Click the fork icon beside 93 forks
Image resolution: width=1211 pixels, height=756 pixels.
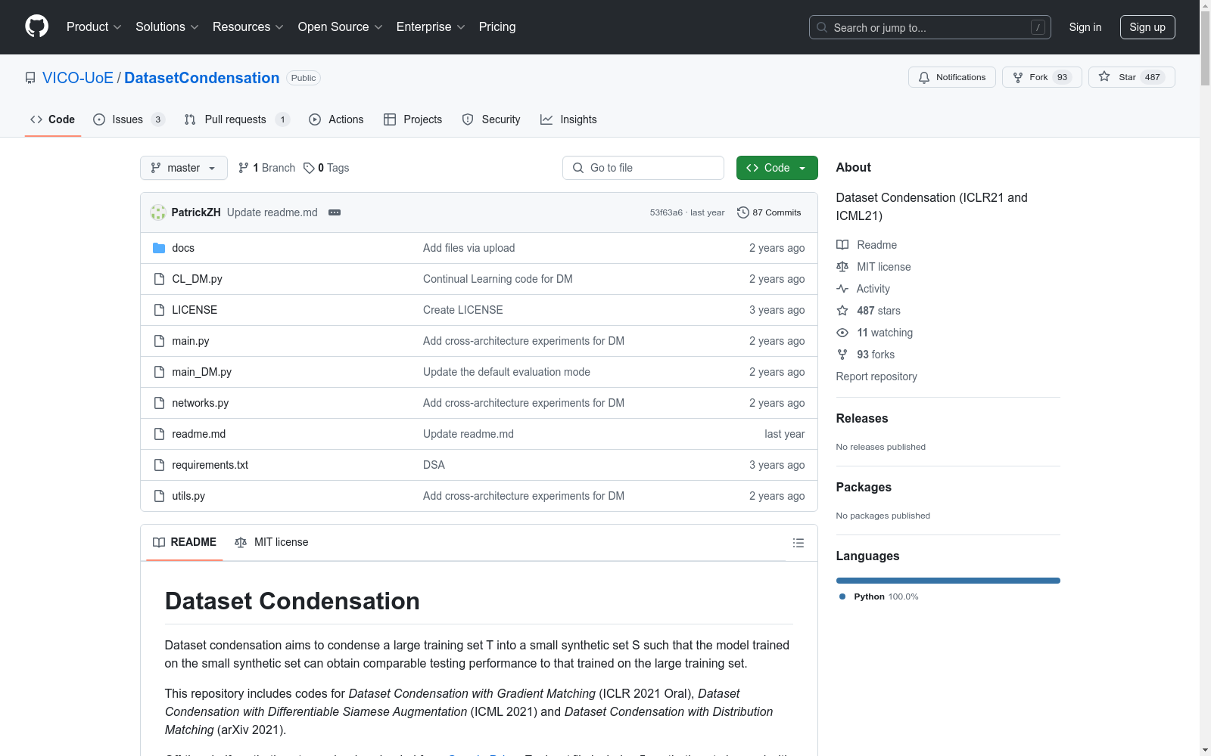pos(842,355)
